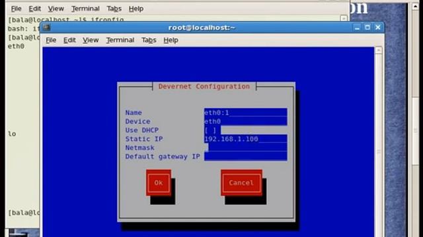The height and width of the screenshot is (237, 423).
Task: Open Tabs menu in background bala terminal
Action: (x=114, y=9)
